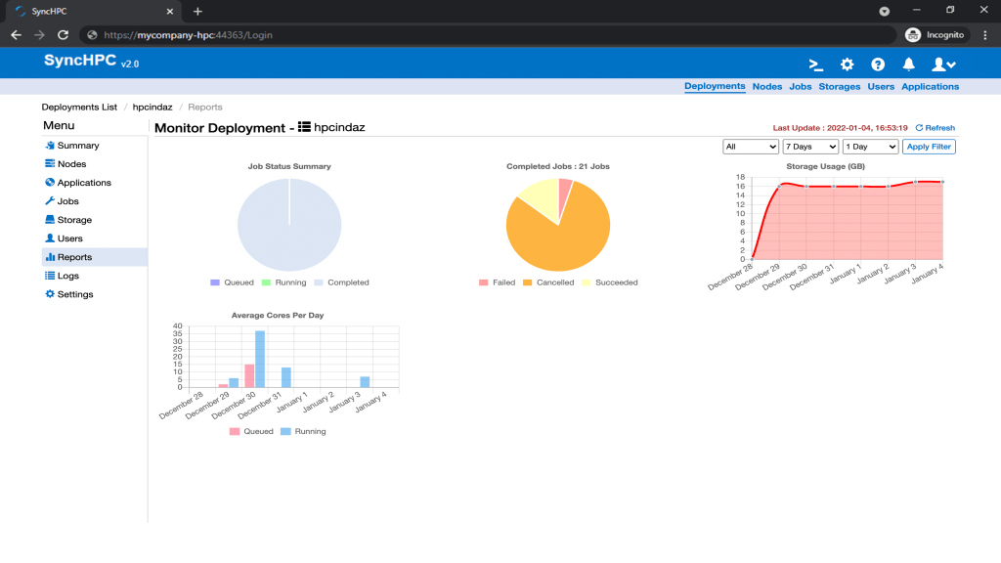This screenshot has width=1001, height=563.
Task: Open the 1 Day interval dropdown
Action: coord(870,147)
